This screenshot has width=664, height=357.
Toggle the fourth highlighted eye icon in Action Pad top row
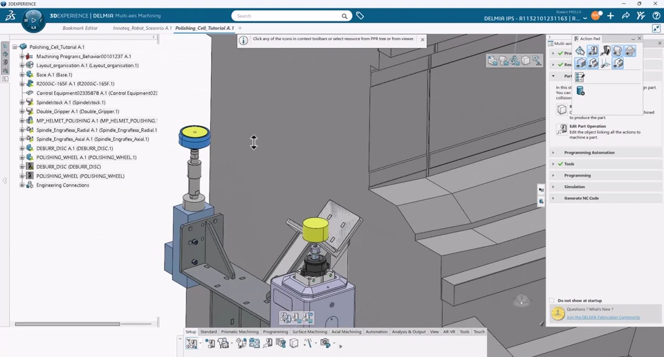[618, 51]
